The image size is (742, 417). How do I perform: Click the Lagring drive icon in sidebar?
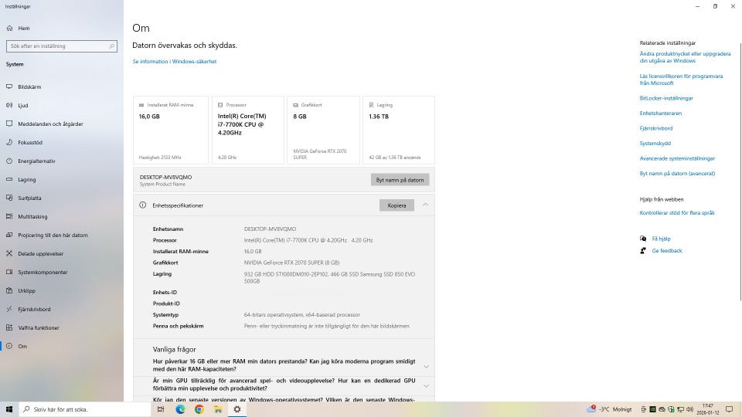tap(9, 179)
